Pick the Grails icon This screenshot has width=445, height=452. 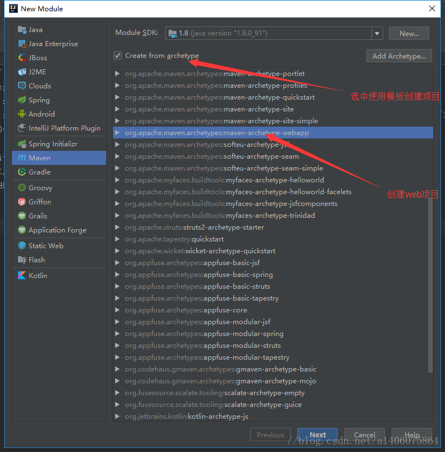coord(22,216)
